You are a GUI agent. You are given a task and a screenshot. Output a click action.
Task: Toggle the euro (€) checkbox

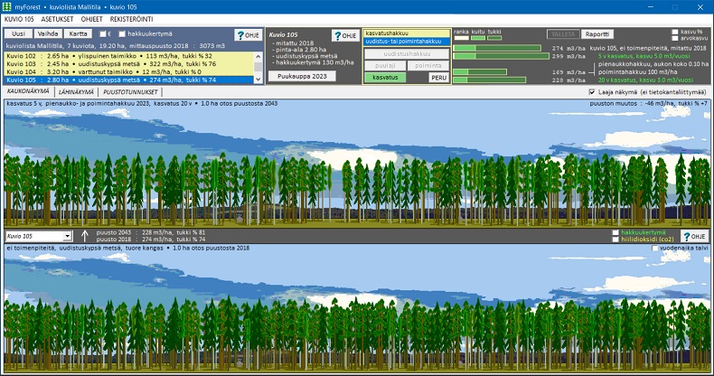[x=99, y=33]
